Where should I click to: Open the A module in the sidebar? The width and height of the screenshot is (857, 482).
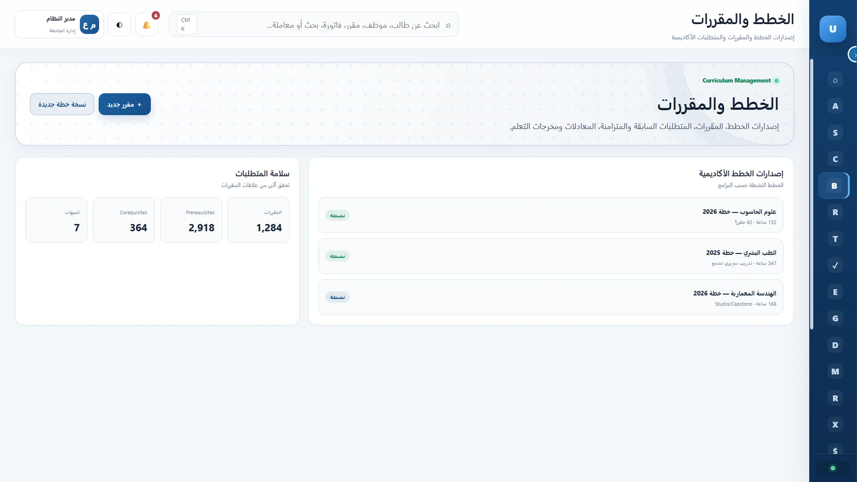[835, 106]
